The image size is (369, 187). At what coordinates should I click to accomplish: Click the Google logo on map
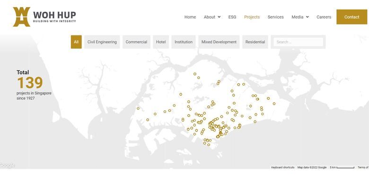pos(7,166)
